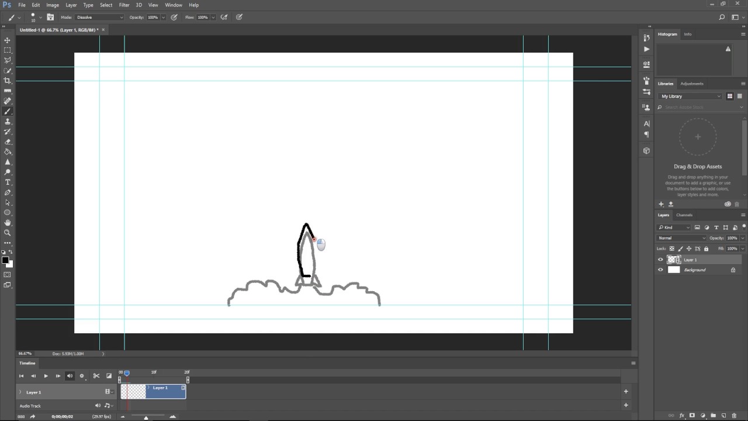Mute the Audio Track

[98, 406]
